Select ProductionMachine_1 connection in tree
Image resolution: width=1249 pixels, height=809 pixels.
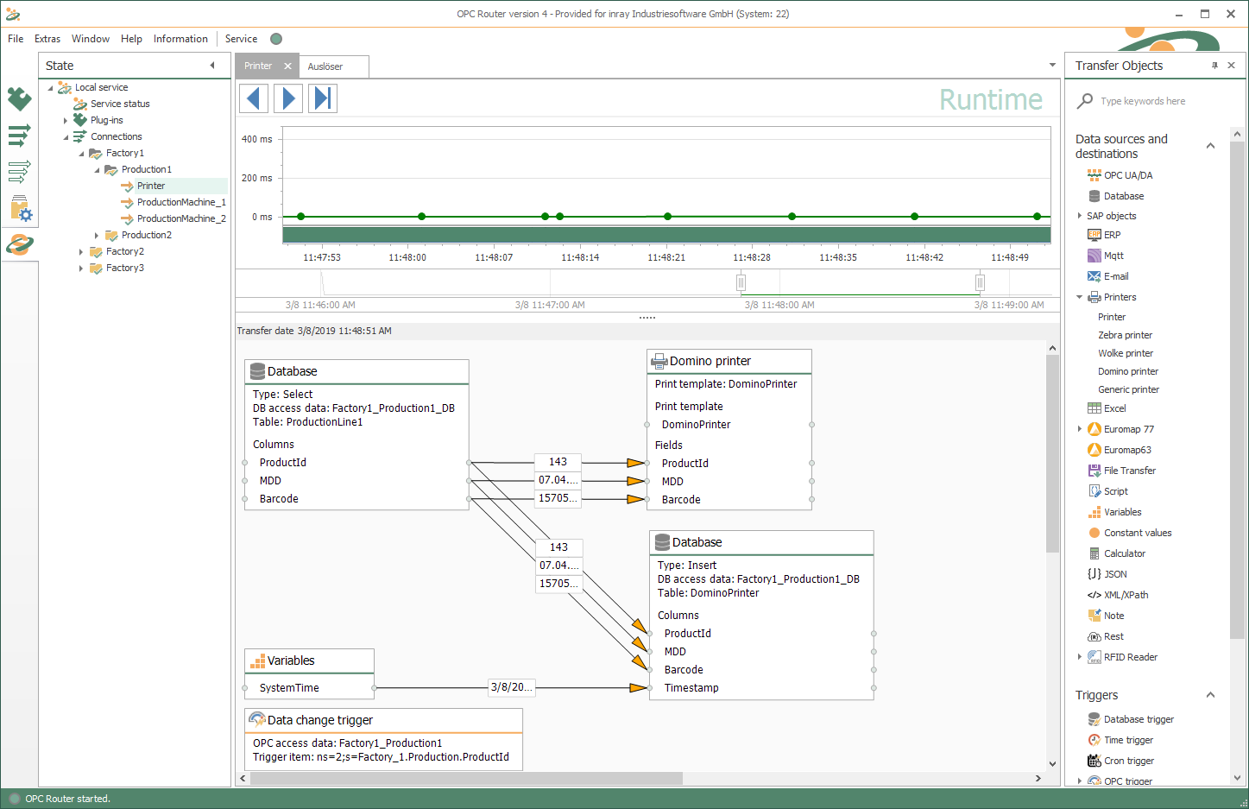[180, 202]
